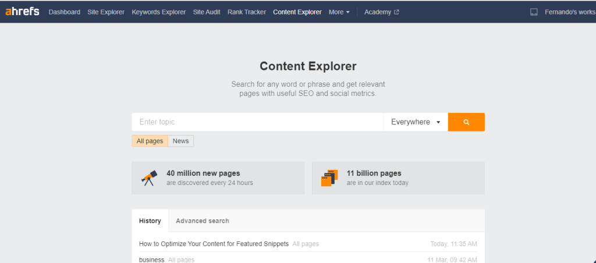Navigate to Site Audit
The image size is (596, 263).
207,12
